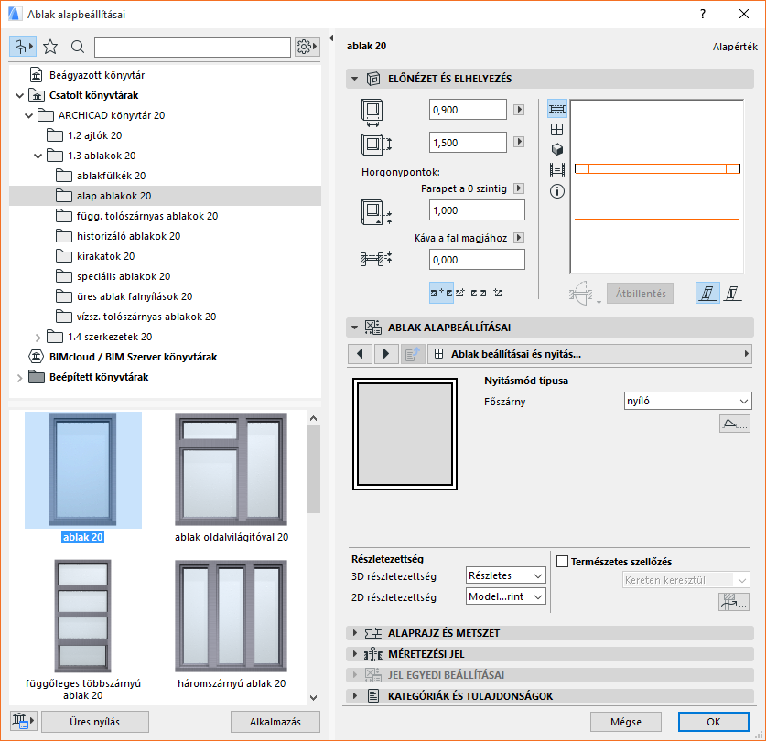Open the Főszárny nyitásmód dropdown
The image size is (766, 741).
pyautogui.click(x=687, y=400)
